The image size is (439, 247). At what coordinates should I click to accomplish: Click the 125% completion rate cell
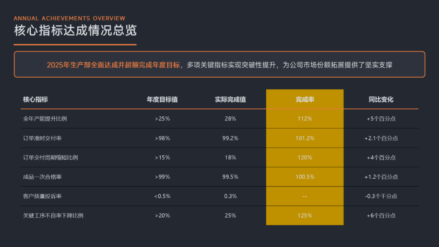pos(304,216)
